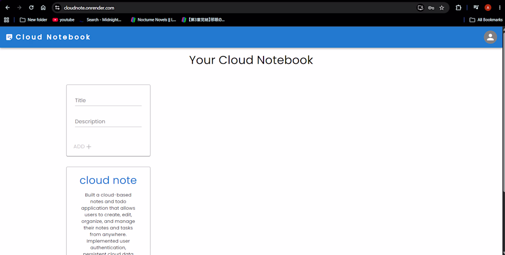The width and height of the screenshot is (505, 255).
Task: Open the saved passwords key icon
Action: tap(431, 8)
